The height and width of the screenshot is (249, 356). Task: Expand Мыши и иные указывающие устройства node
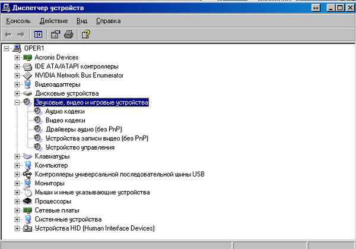coord(17,193)
